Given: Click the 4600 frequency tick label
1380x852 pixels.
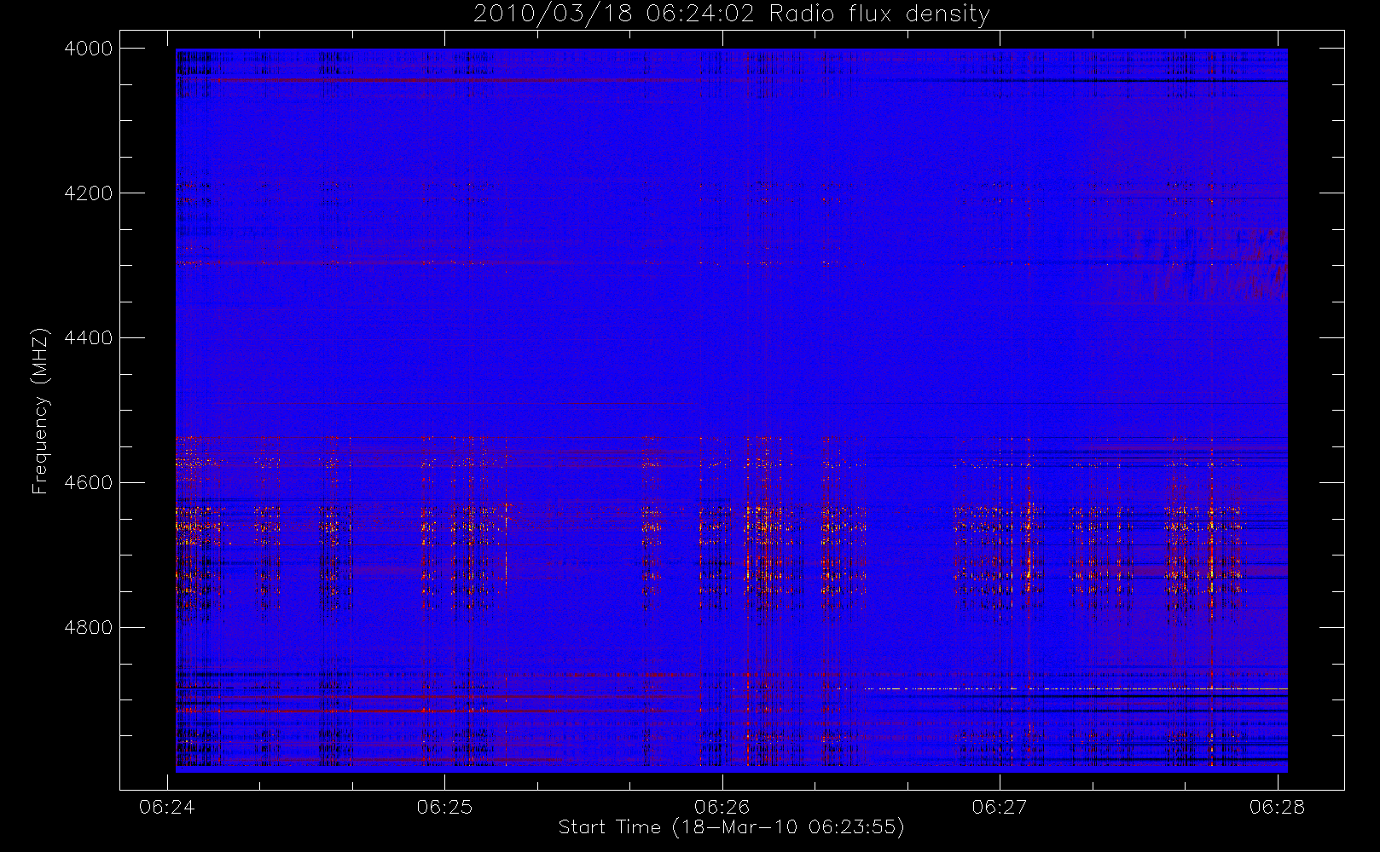Looking at the screenshot, I should [x=89, y=483].
